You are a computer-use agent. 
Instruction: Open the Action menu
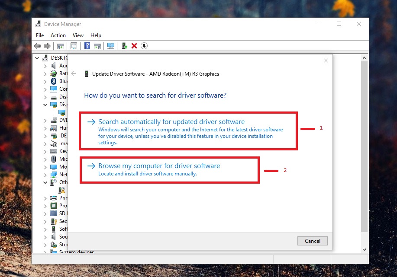click(58, 35)
